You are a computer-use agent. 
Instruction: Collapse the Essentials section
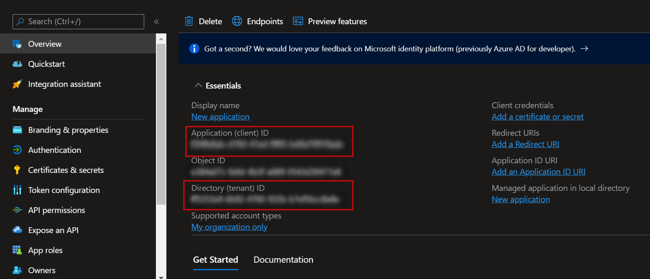(x=199, y=86)
